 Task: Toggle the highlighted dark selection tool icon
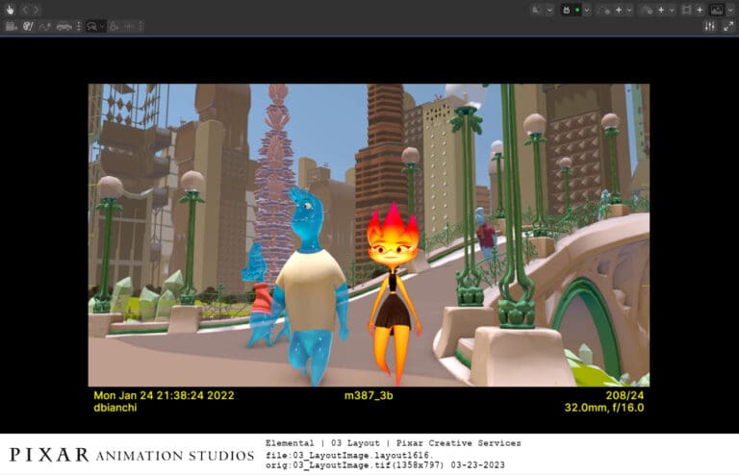pyautogui.click(x=92, y=26)
